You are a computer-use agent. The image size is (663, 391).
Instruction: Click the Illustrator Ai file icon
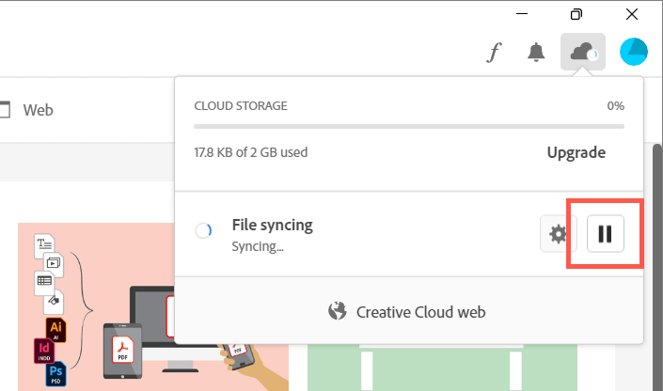(x=54, y=328)
